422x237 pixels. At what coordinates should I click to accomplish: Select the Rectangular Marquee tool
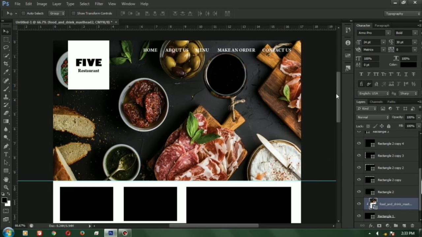(6, 39)
